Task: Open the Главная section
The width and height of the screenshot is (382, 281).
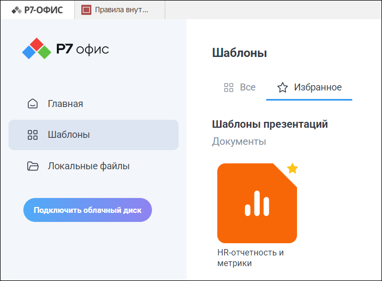Action: coord(94,104)
